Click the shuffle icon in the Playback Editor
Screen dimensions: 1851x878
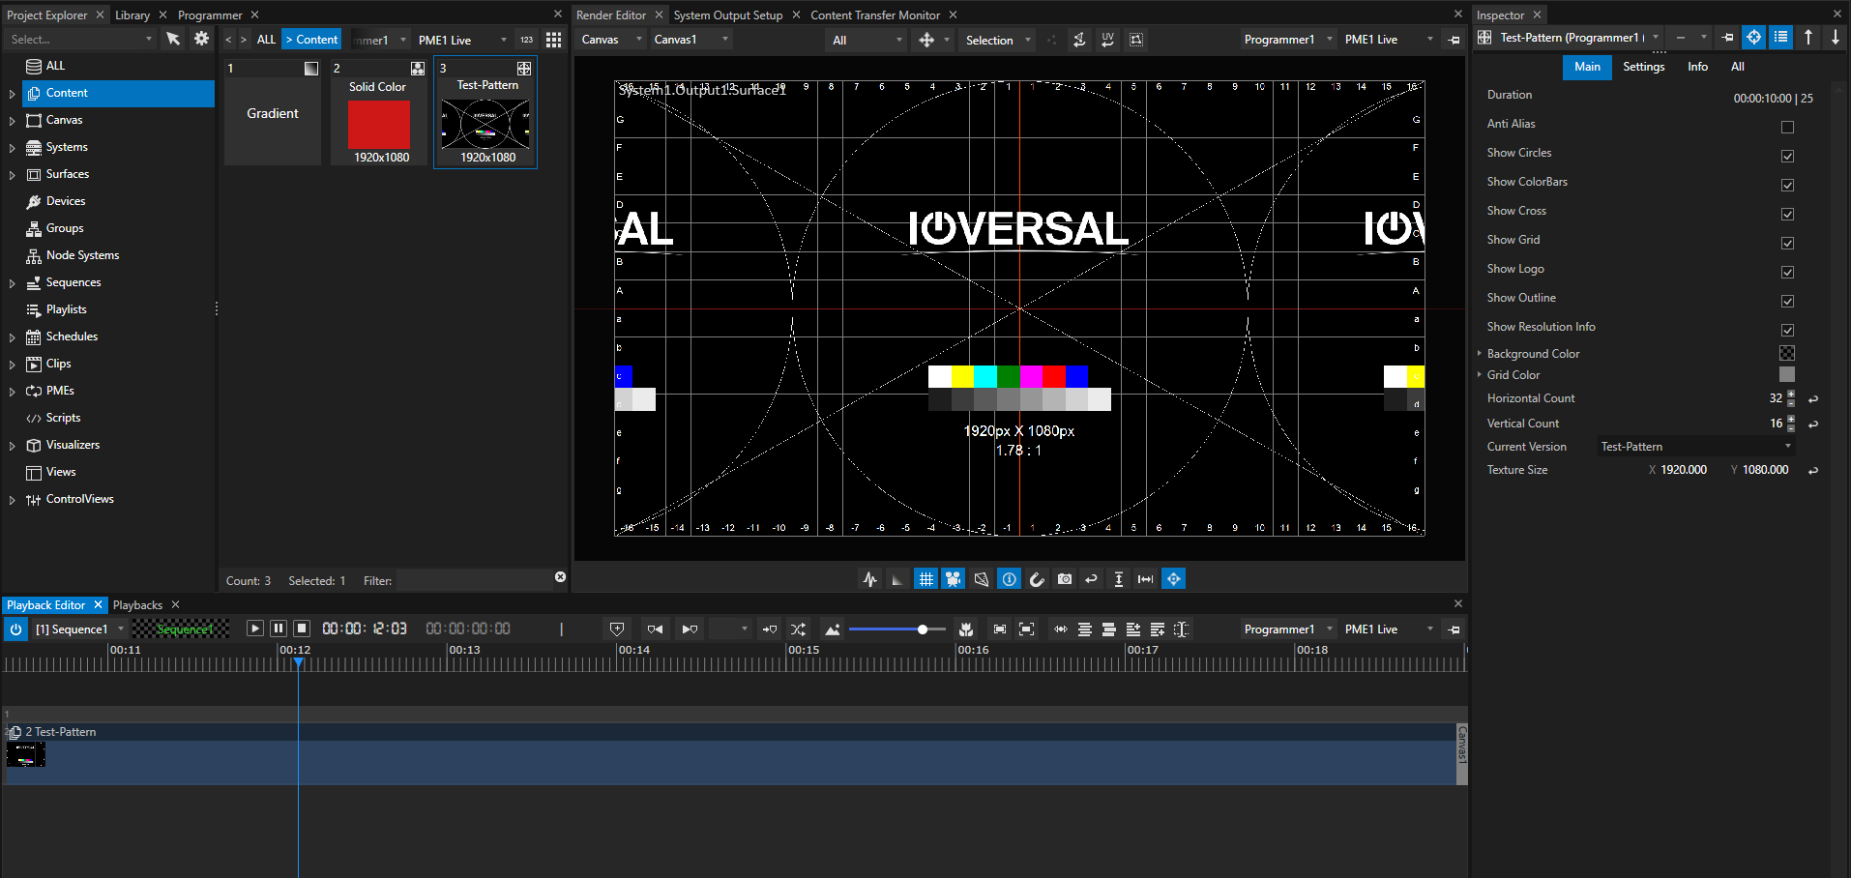[798, 629]
